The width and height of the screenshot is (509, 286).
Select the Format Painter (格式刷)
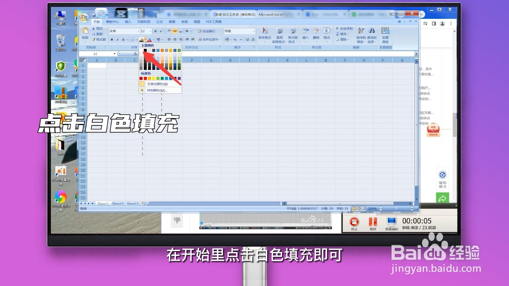click(99, 39)
